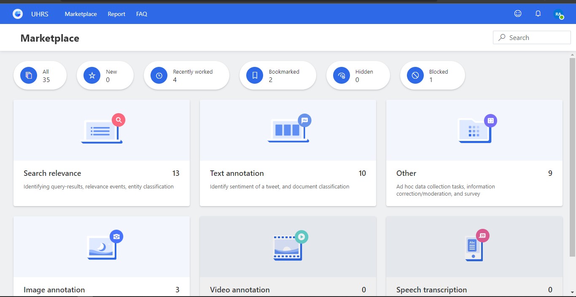This screenshot has width=576, height=297.
Task: Open the smiley feedback icon
Action: [518, 13]
